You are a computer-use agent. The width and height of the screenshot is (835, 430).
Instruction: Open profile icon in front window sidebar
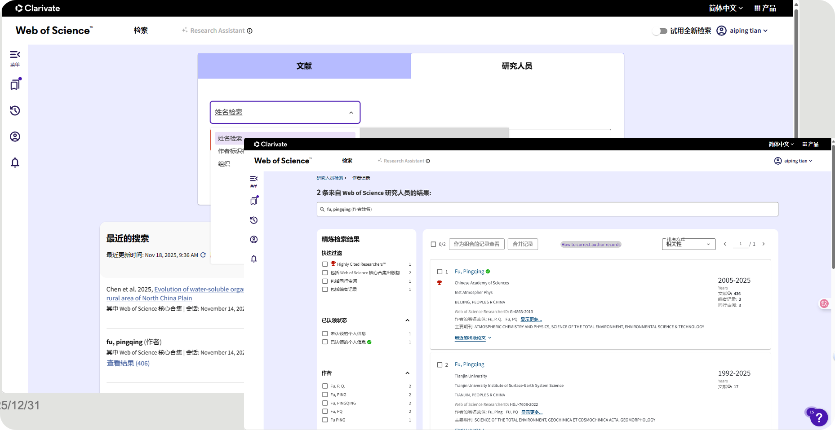pyautogui.click(x=254, y=239)
